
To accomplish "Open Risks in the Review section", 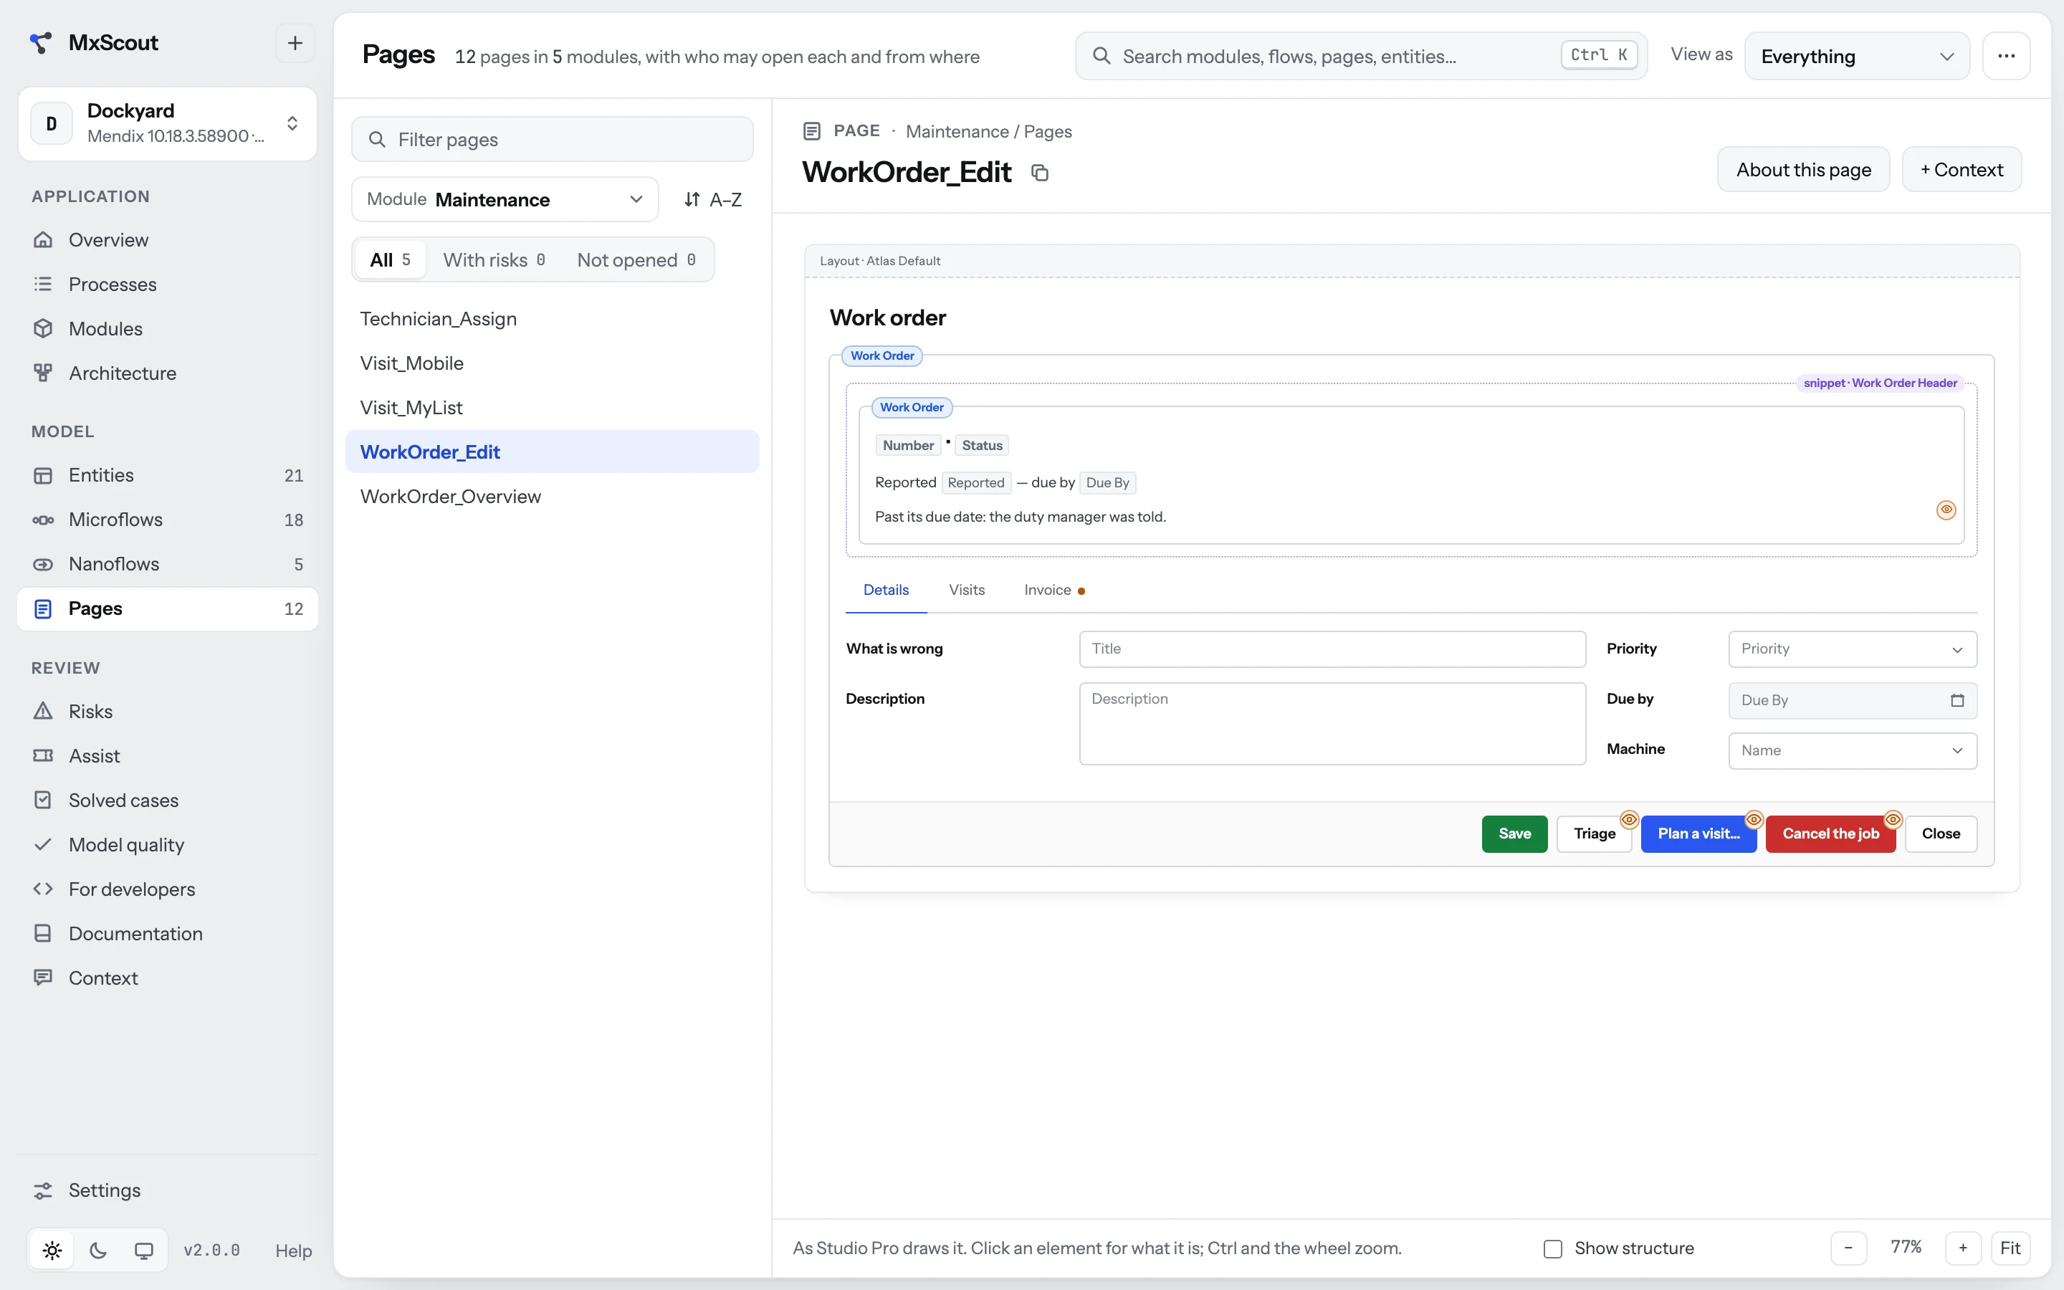I will coord(167,712).
